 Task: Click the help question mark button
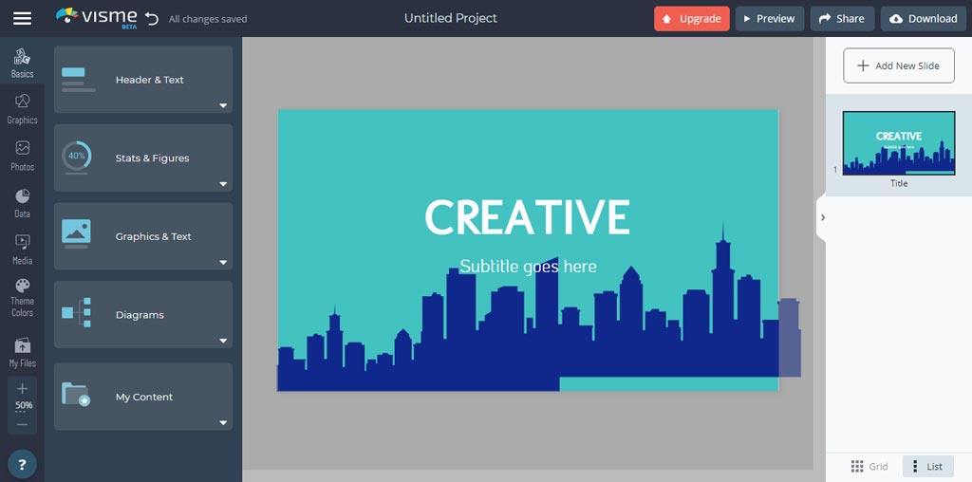22,464
